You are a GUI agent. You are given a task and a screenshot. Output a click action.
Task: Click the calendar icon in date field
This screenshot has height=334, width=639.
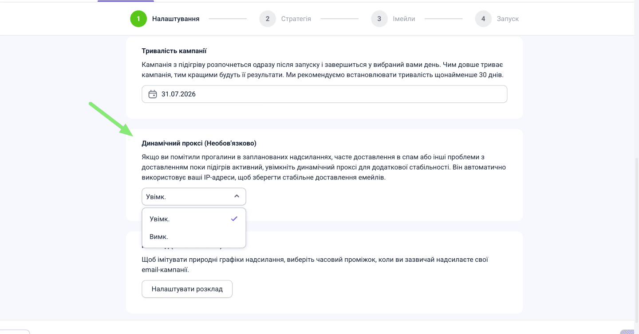153,94
